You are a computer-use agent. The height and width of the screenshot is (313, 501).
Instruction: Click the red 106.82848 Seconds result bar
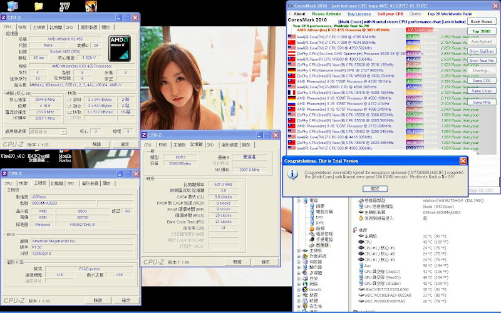click(420, 29)
